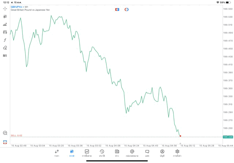This screenshot has width=234, height=163.
Task: Tap the red-blue circle icon at chart top
Action: pos(127,9)
